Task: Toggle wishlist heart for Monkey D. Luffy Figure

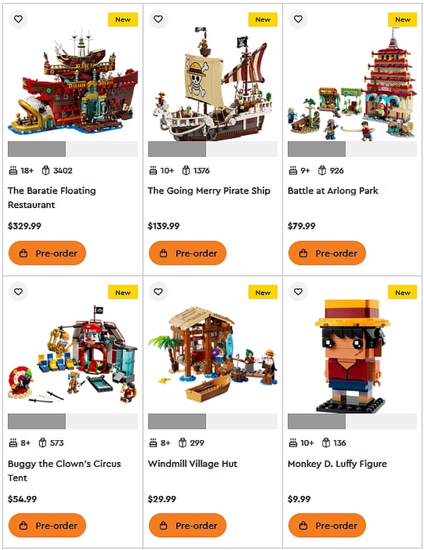Action: (x=298, y=292)
